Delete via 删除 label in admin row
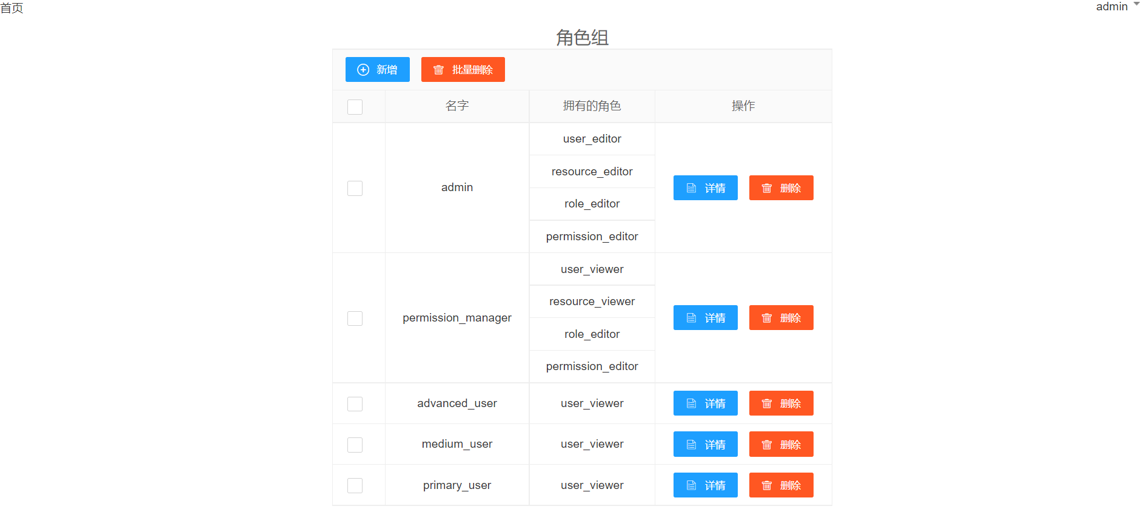This screenshot has width=1147, height=509. click(x=791, y=188)
